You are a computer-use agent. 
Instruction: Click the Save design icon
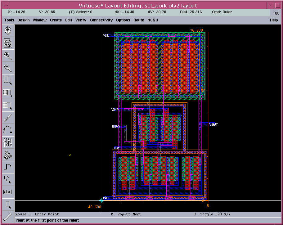point(8,31)
